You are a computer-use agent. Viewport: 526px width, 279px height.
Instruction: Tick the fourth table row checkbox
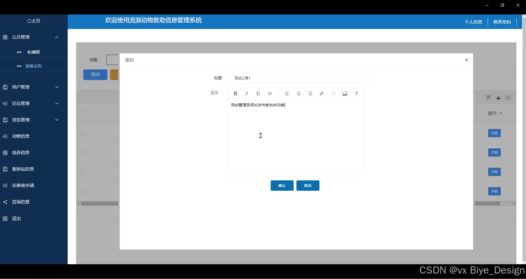pyautogui.click(x=83, y=191)
